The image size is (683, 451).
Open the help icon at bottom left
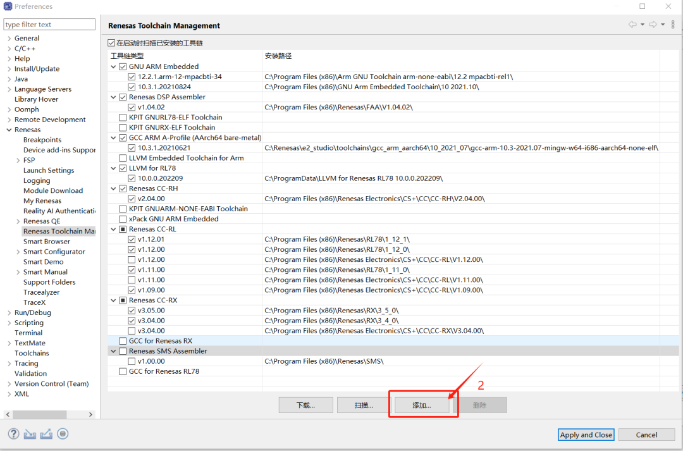coord(13,434)
